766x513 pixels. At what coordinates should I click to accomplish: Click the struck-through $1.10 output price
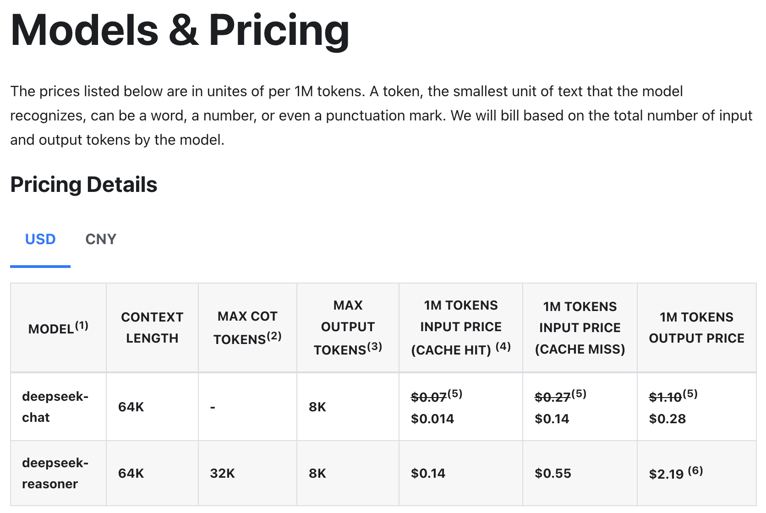(x=666, y=397)
